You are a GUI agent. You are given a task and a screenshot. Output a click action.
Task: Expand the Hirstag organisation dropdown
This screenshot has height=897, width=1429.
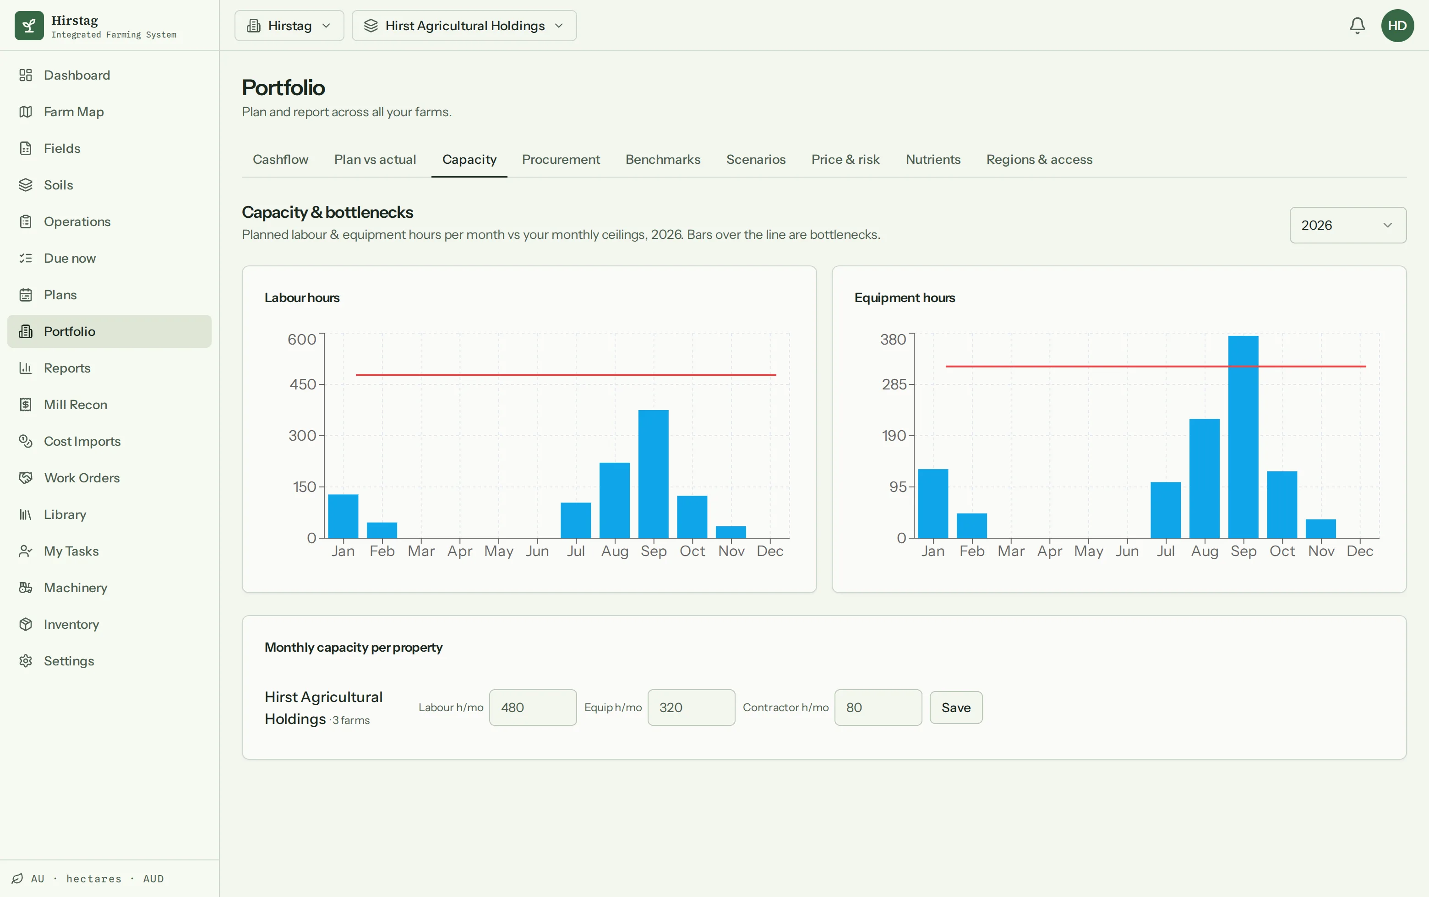click(x=289, y=26)
